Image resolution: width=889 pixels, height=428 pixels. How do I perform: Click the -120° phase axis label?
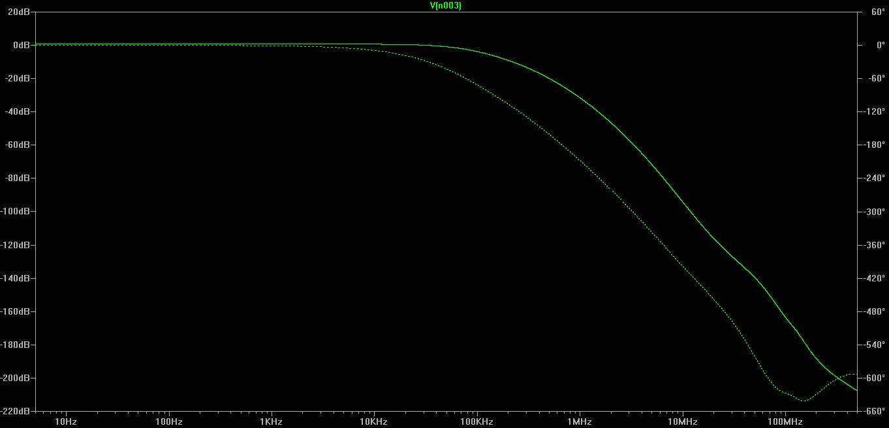tap(874, 111)
